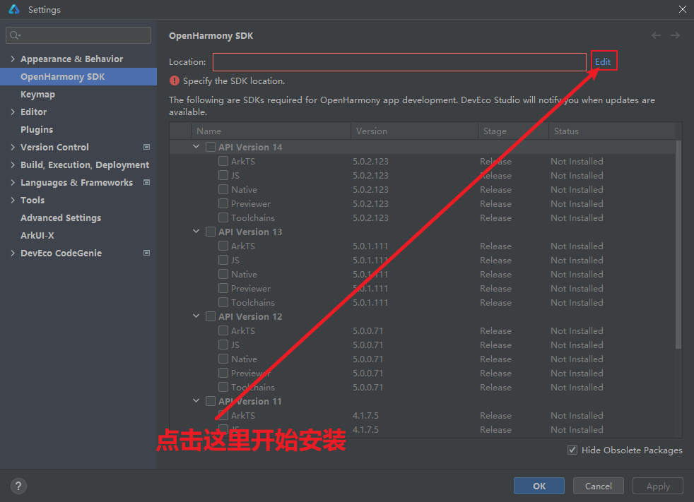Expand Languages & Frameworks chevron
The image size is (694, 502).
pyautogui.click(x=13, y=182)
